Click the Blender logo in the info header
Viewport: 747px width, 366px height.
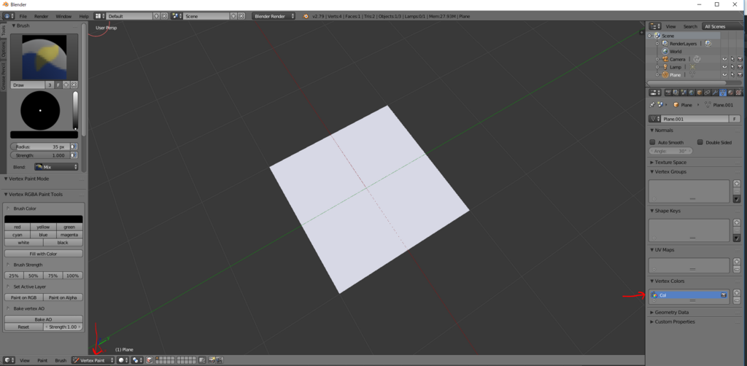[x=306, y=16]
